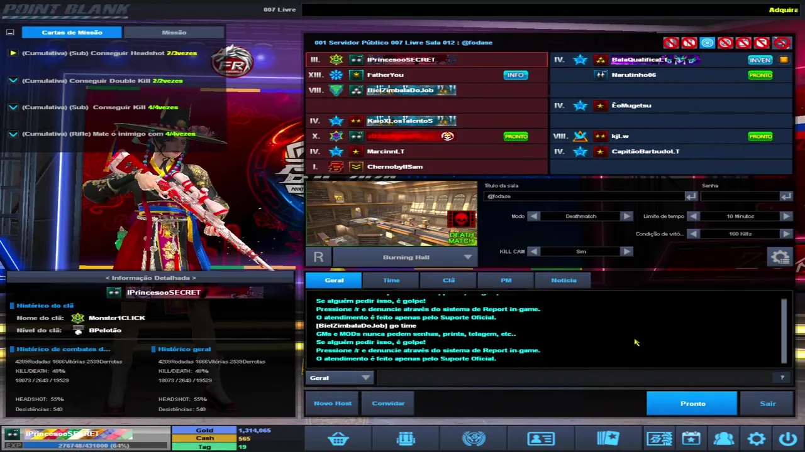Change KILL CAM with left arrow
The width and height of the screenshot is (805, 452).
pyautogui.click(x=533, y=251)
